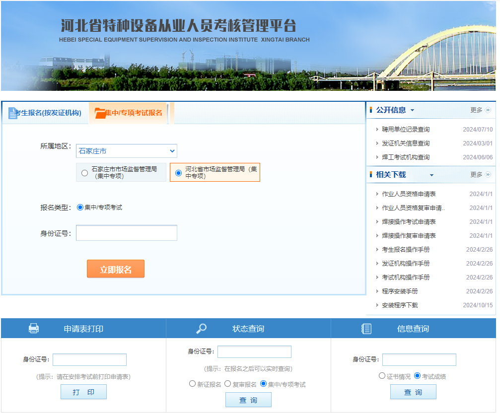
Task: Choose 集中/专项考试 radio in 状态查询
Action: (x=263, y=384)
